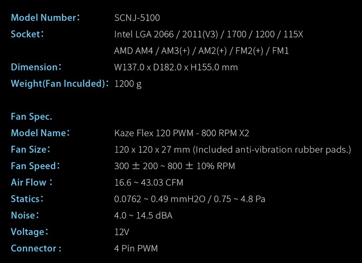Click the Dimension label
Screen dimensions: 362x263
click(36, 67)
